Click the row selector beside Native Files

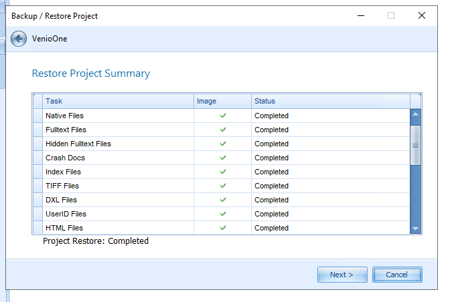38,116
